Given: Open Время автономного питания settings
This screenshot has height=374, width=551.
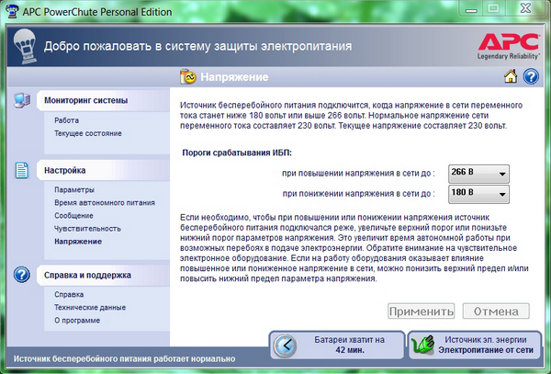Looking at the screenshot, I should (105, 203).
